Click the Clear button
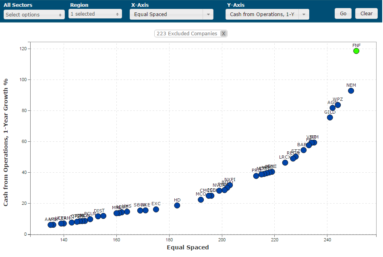 click(x=366, y=13)
